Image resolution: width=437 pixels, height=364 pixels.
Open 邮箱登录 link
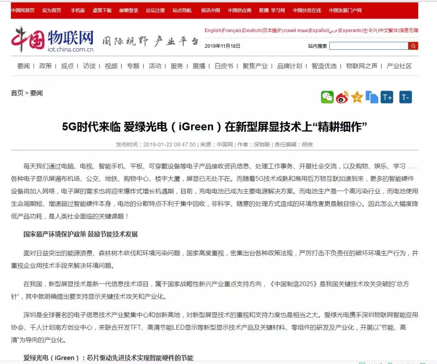coord(129,10)
